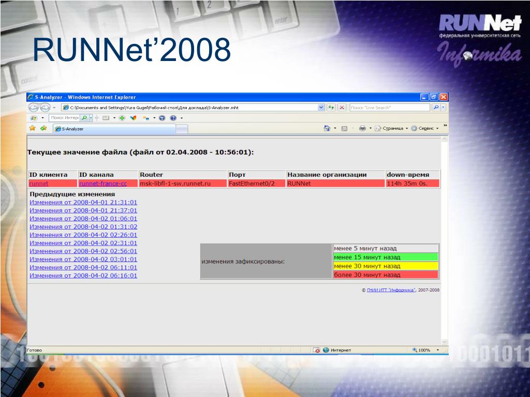
Task: Click the round blue arrow toolbar icon
Action: click(162, 118)
